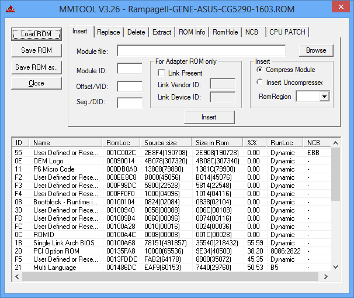The width and height of the screenshot is (354, 298).
Task: Click the NCB column header
Action: [x=317, y=143]
